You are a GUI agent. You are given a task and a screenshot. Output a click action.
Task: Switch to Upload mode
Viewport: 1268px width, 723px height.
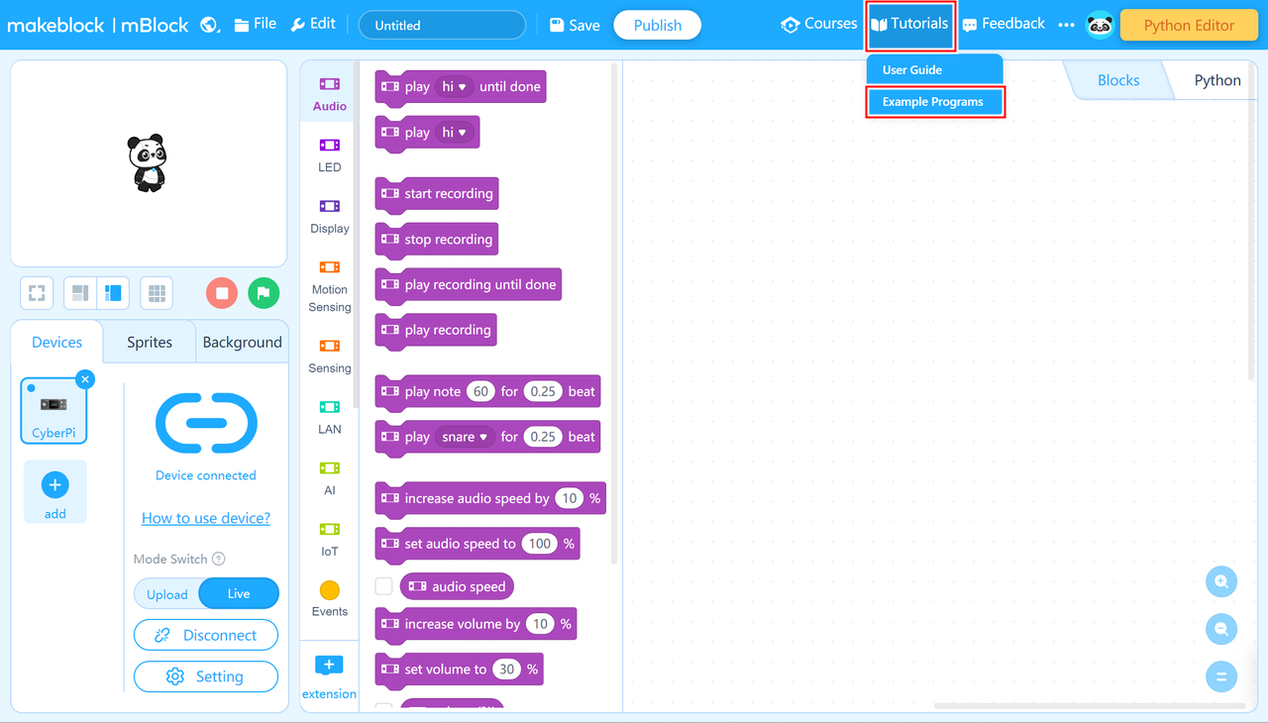pyautogui.click(x=167, y=594)
